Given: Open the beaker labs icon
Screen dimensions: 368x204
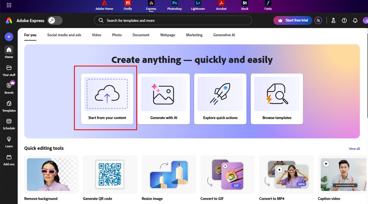Looking at the screenshot, I should (333, 20).
